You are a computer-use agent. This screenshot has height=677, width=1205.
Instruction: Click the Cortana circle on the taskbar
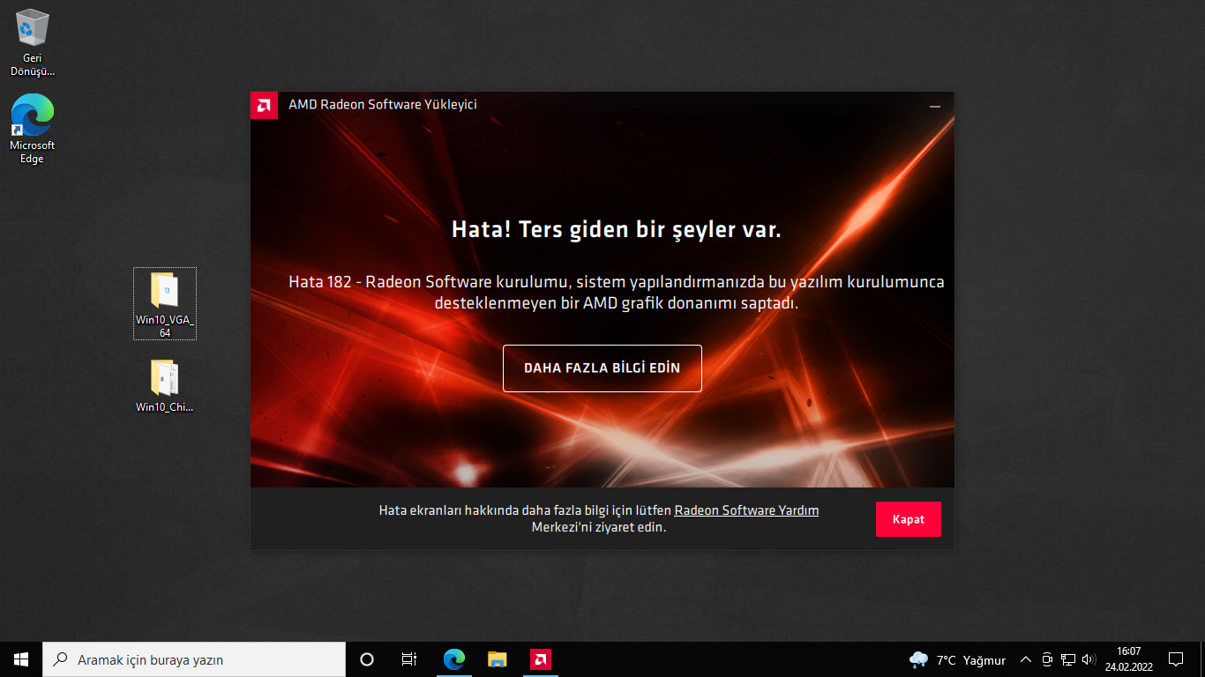[x=367, y=659]
